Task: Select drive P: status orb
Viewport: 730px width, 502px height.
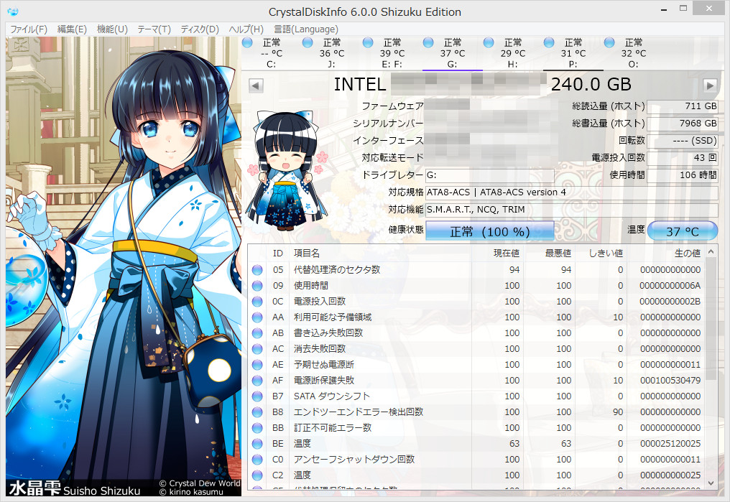Action: pyautogui.click(x=550, y=43)
